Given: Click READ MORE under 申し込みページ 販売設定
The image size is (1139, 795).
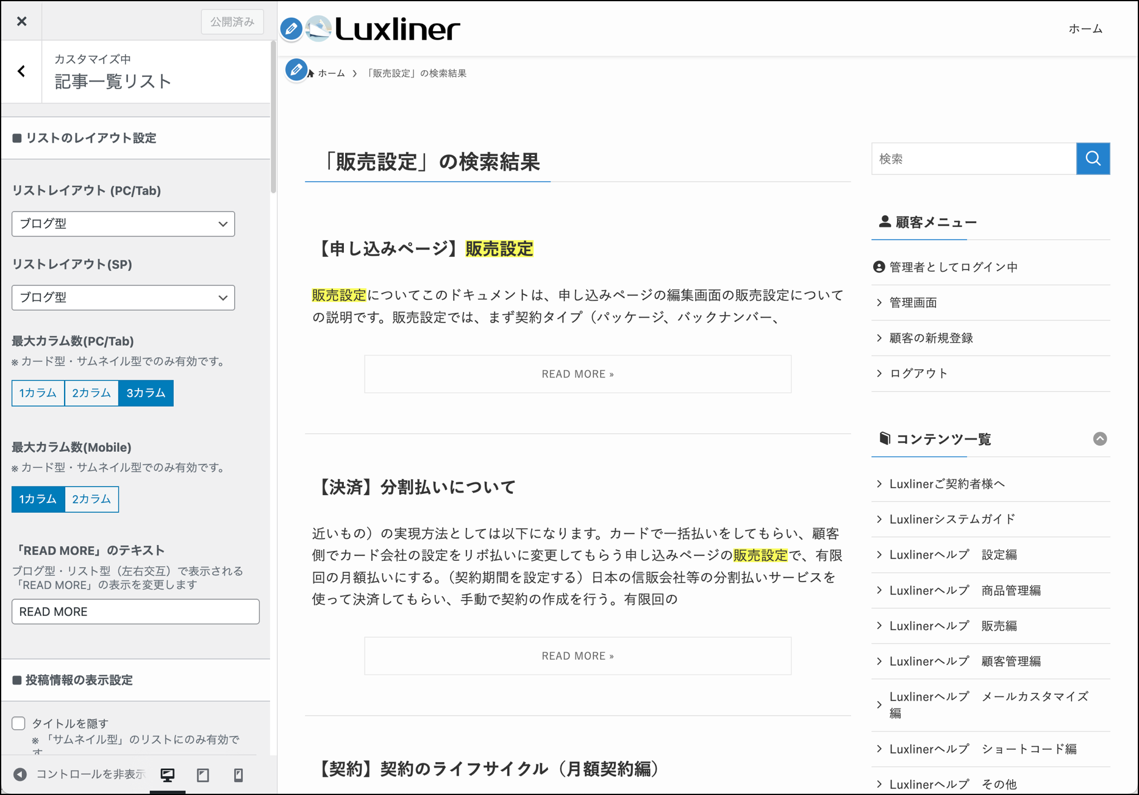Looking at the screenshot, I should (577, 374).
